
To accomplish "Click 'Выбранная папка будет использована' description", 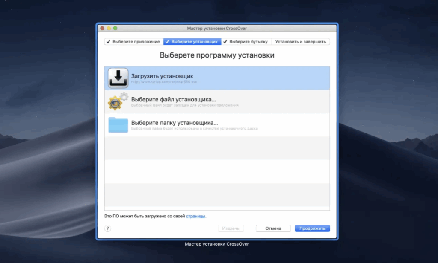I will 195,129.
